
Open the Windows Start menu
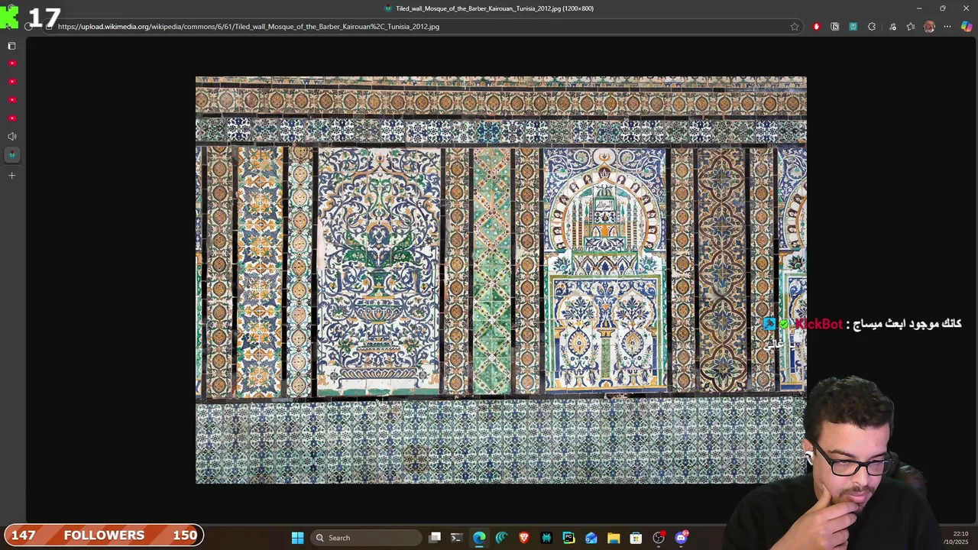(297, 538)
